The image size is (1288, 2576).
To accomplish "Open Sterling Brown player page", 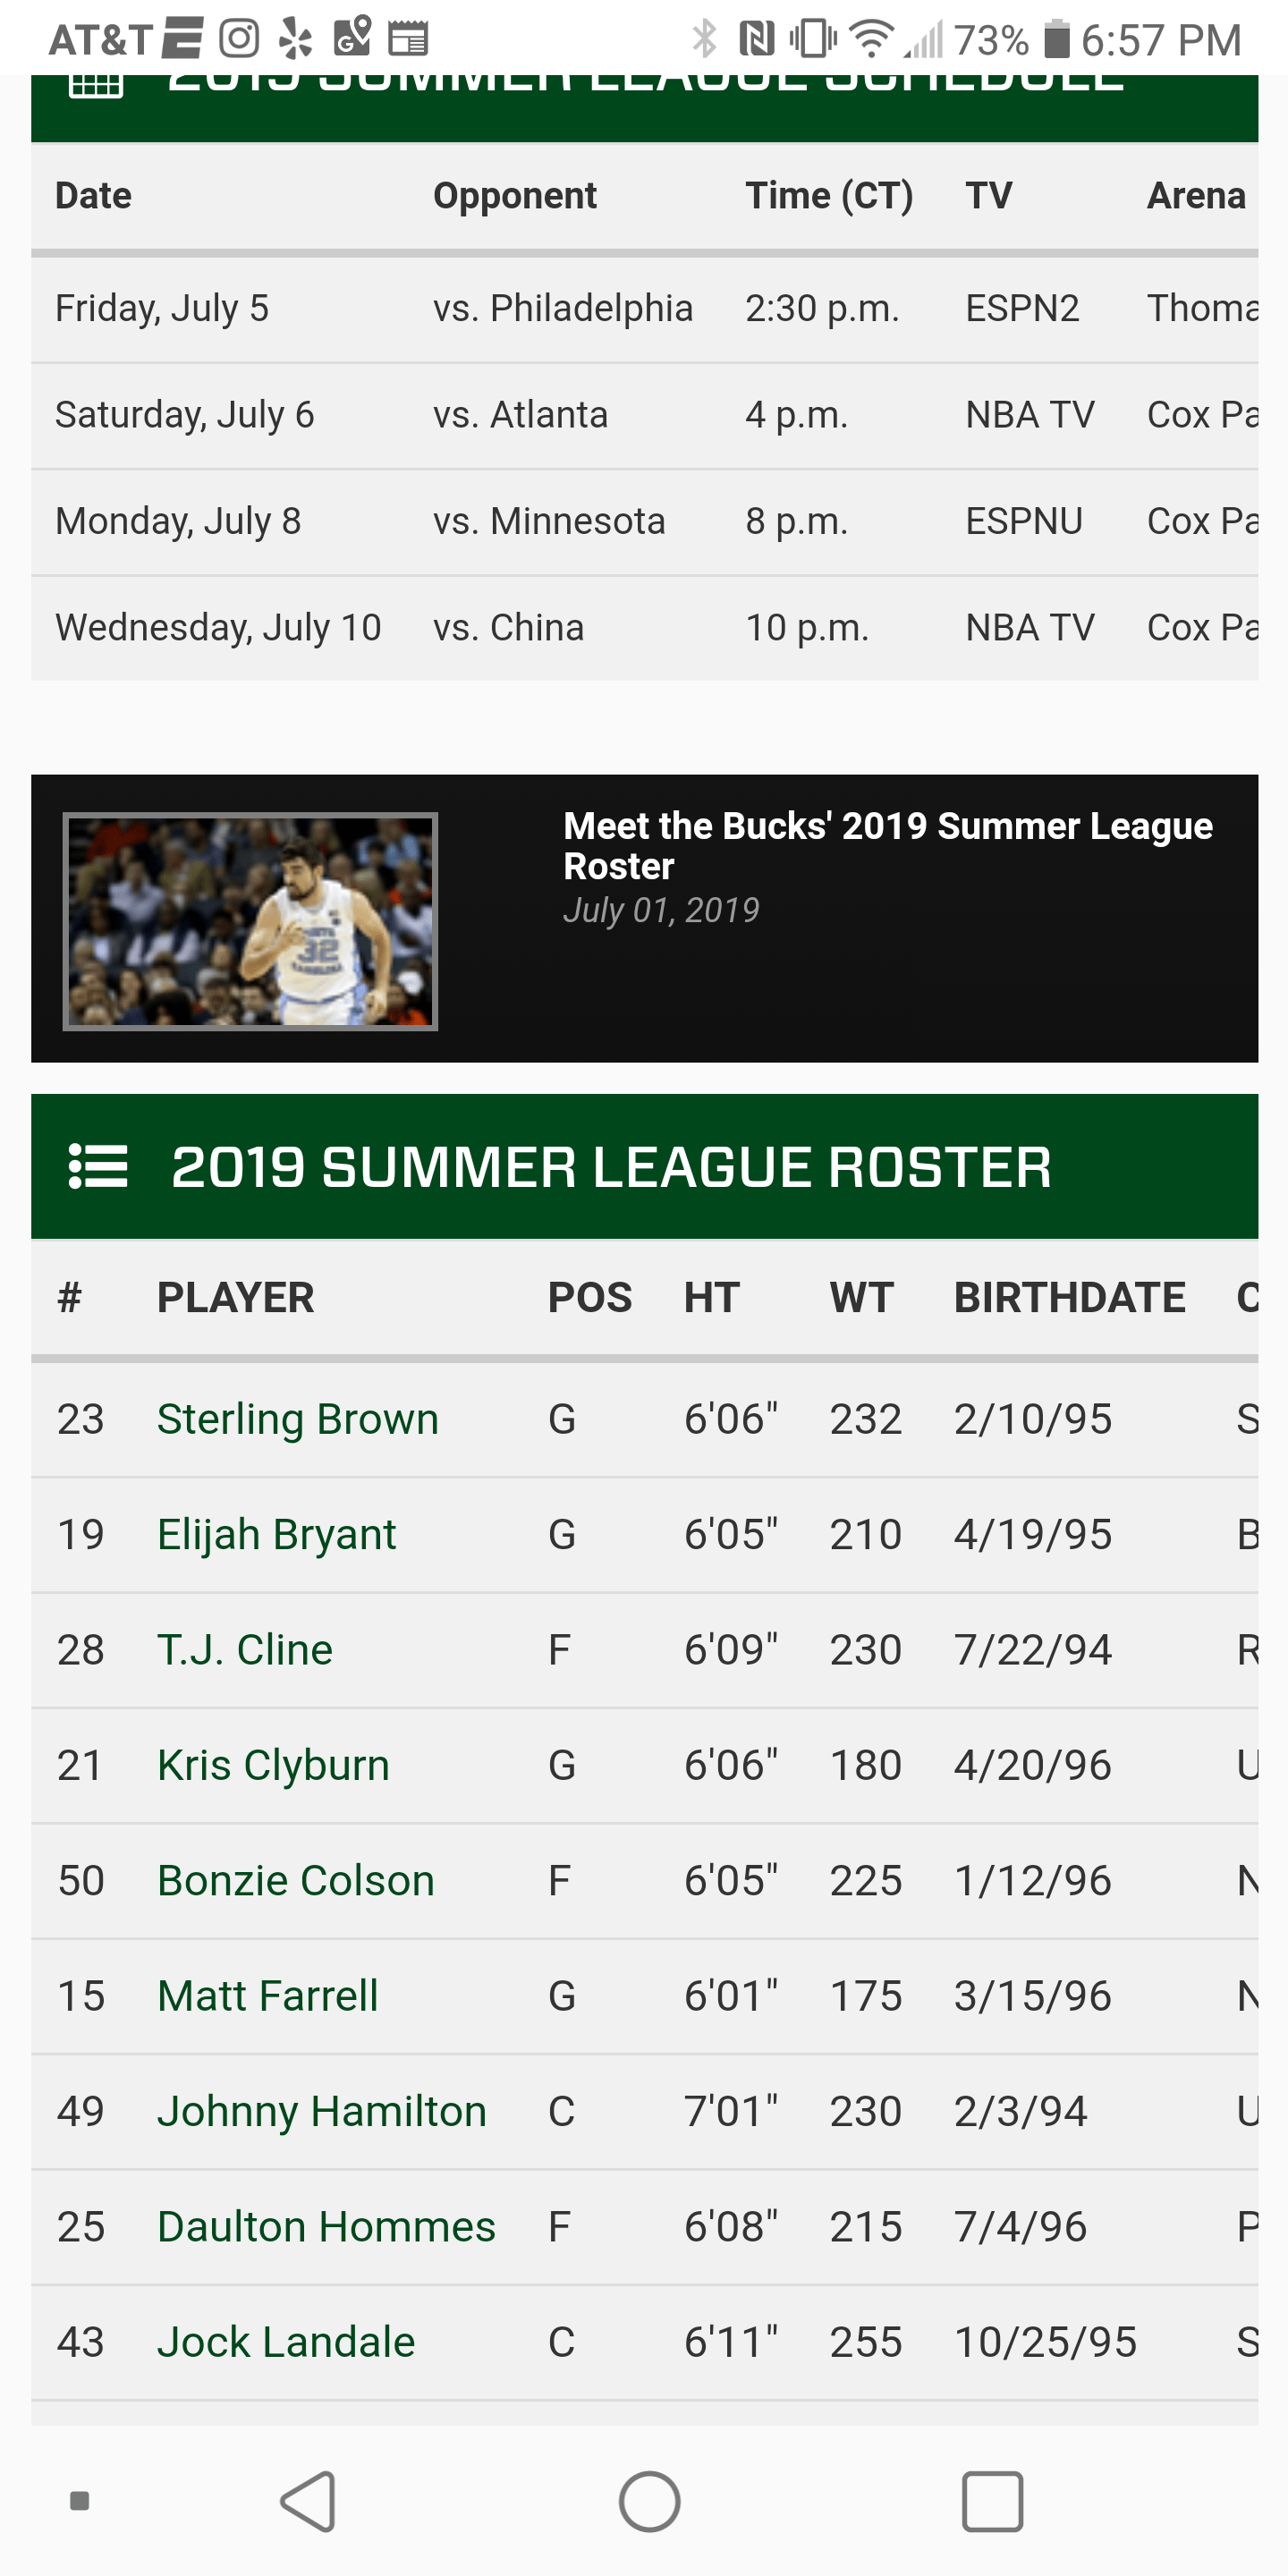I will (297, 1419).
